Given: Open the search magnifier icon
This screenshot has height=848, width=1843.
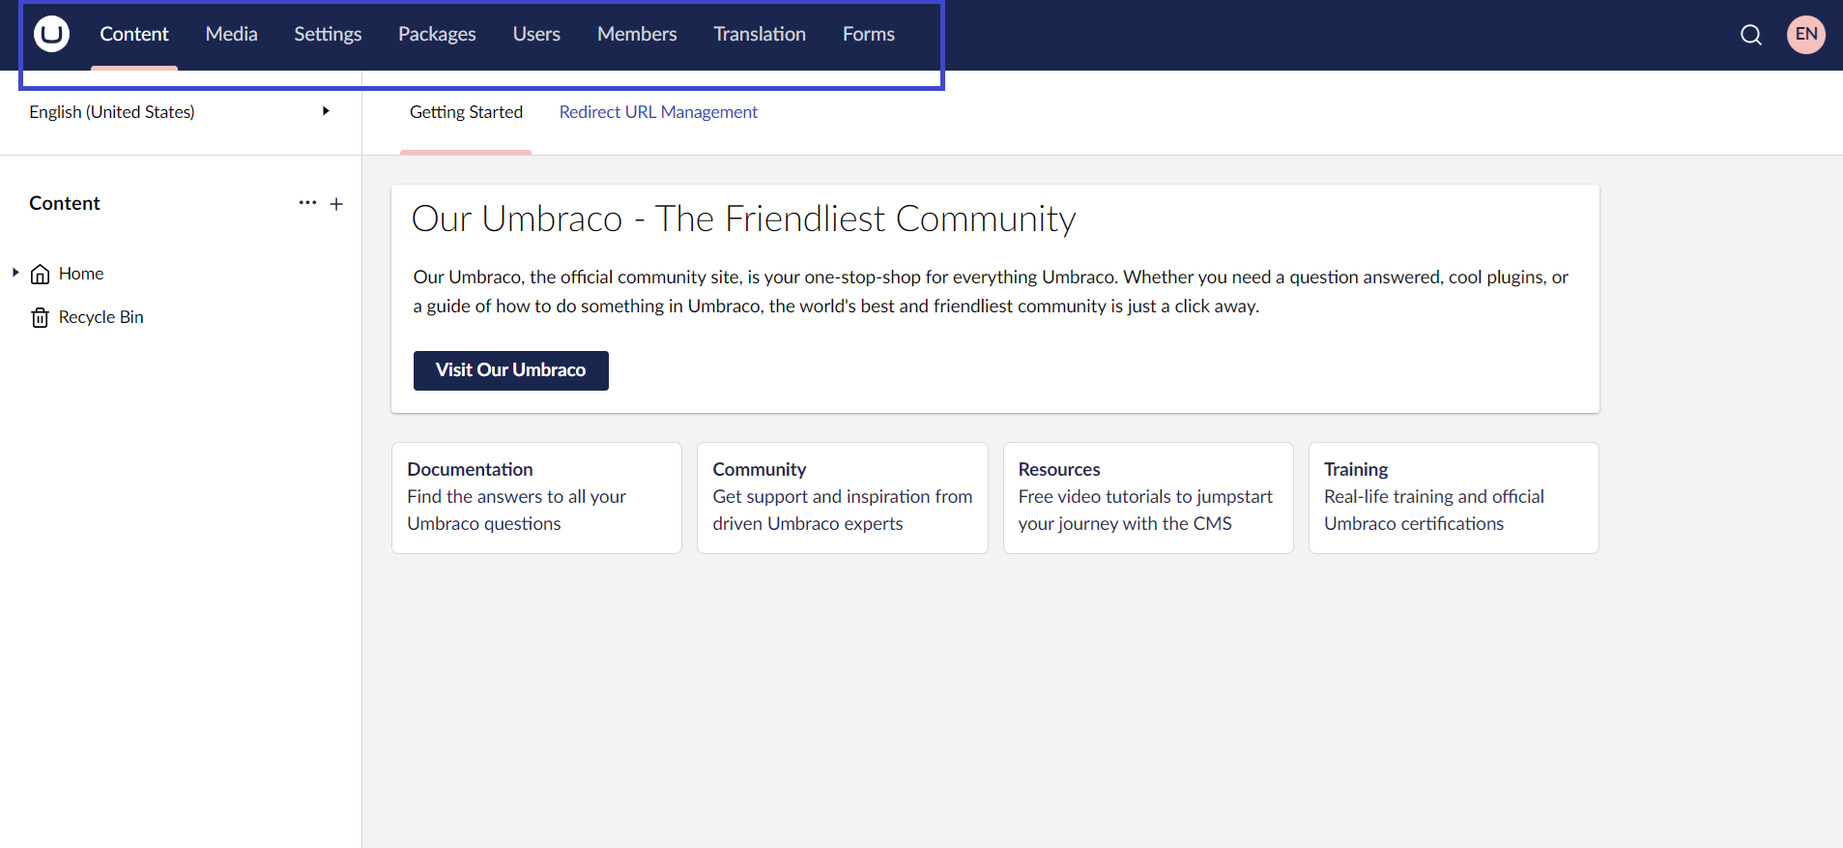Looking at the screenshot, I should pos(1751,35).
